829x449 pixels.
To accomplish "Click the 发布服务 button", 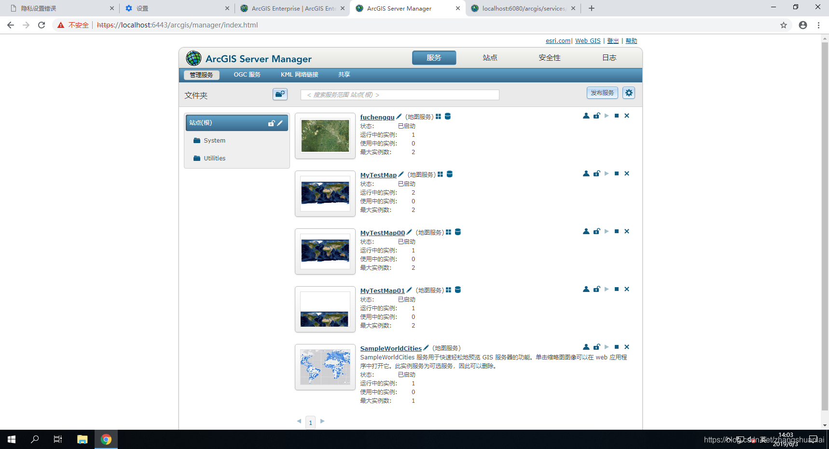I will (x=602, y=93).
